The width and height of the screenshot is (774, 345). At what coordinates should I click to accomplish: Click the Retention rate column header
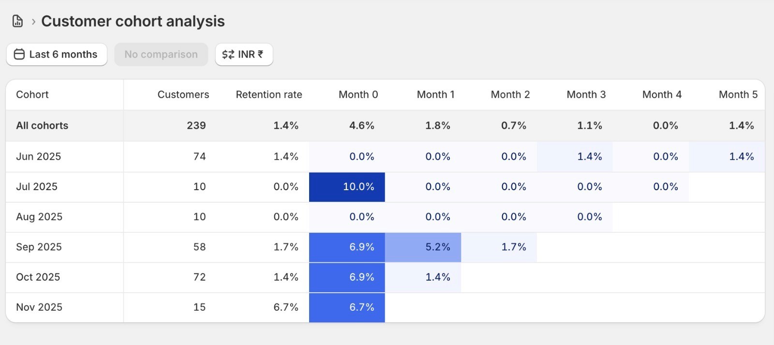(x=268, y=94)
